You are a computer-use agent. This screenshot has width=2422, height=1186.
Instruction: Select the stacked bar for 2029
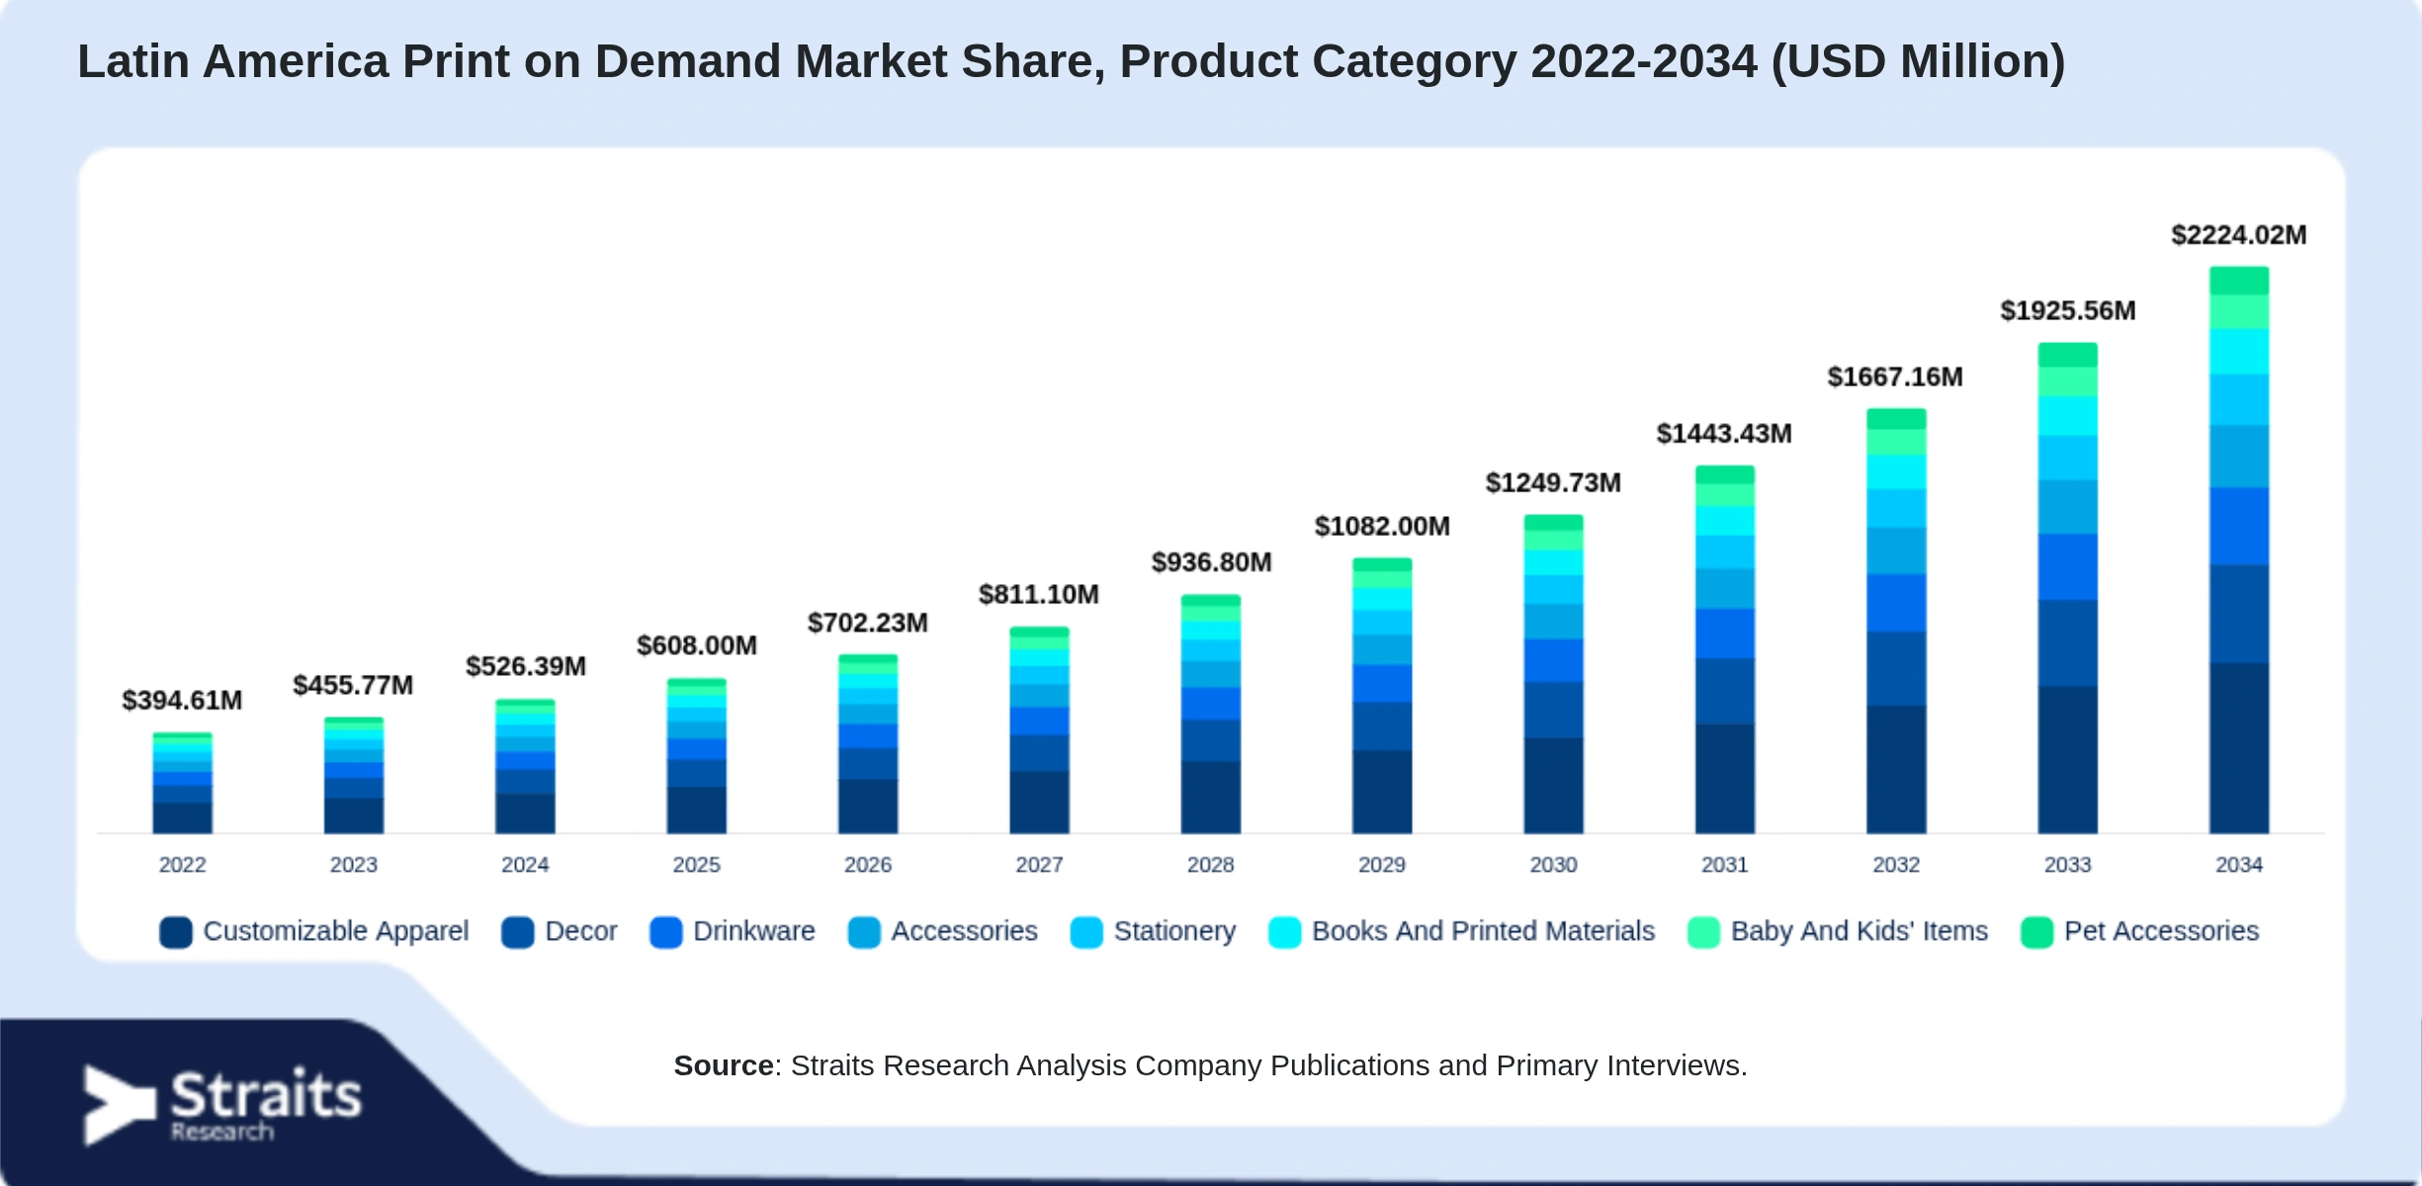(x=1382, y=696)
